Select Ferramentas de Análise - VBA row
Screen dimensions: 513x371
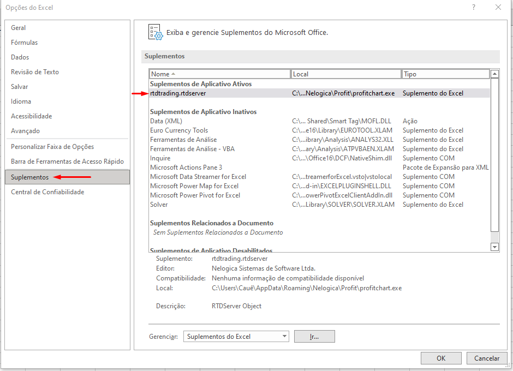coord(320,149)
